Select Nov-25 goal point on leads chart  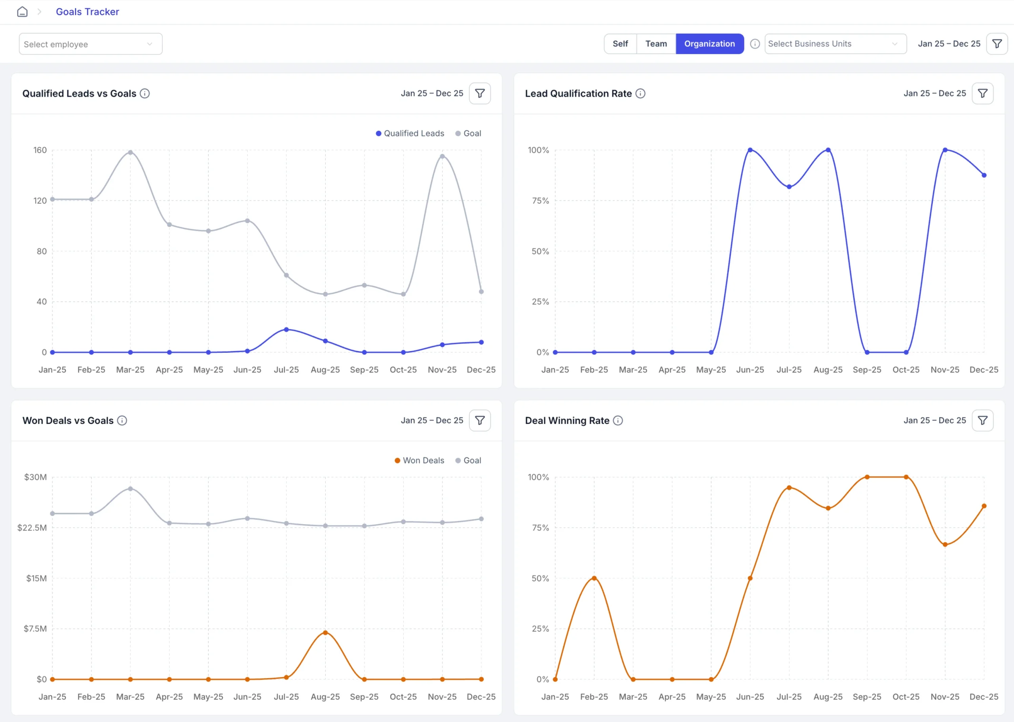[x=442, y=156]
